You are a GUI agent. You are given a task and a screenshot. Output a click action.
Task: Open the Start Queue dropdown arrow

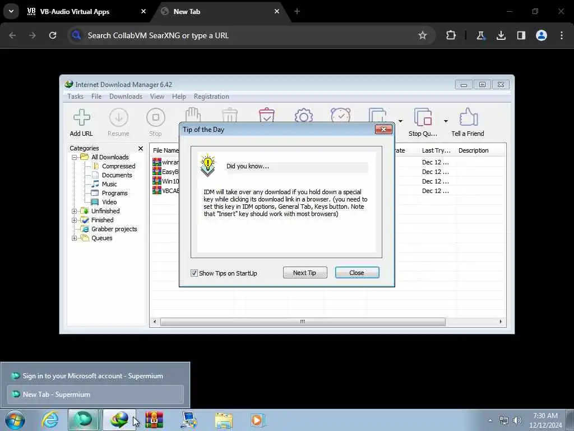point(400,121)
